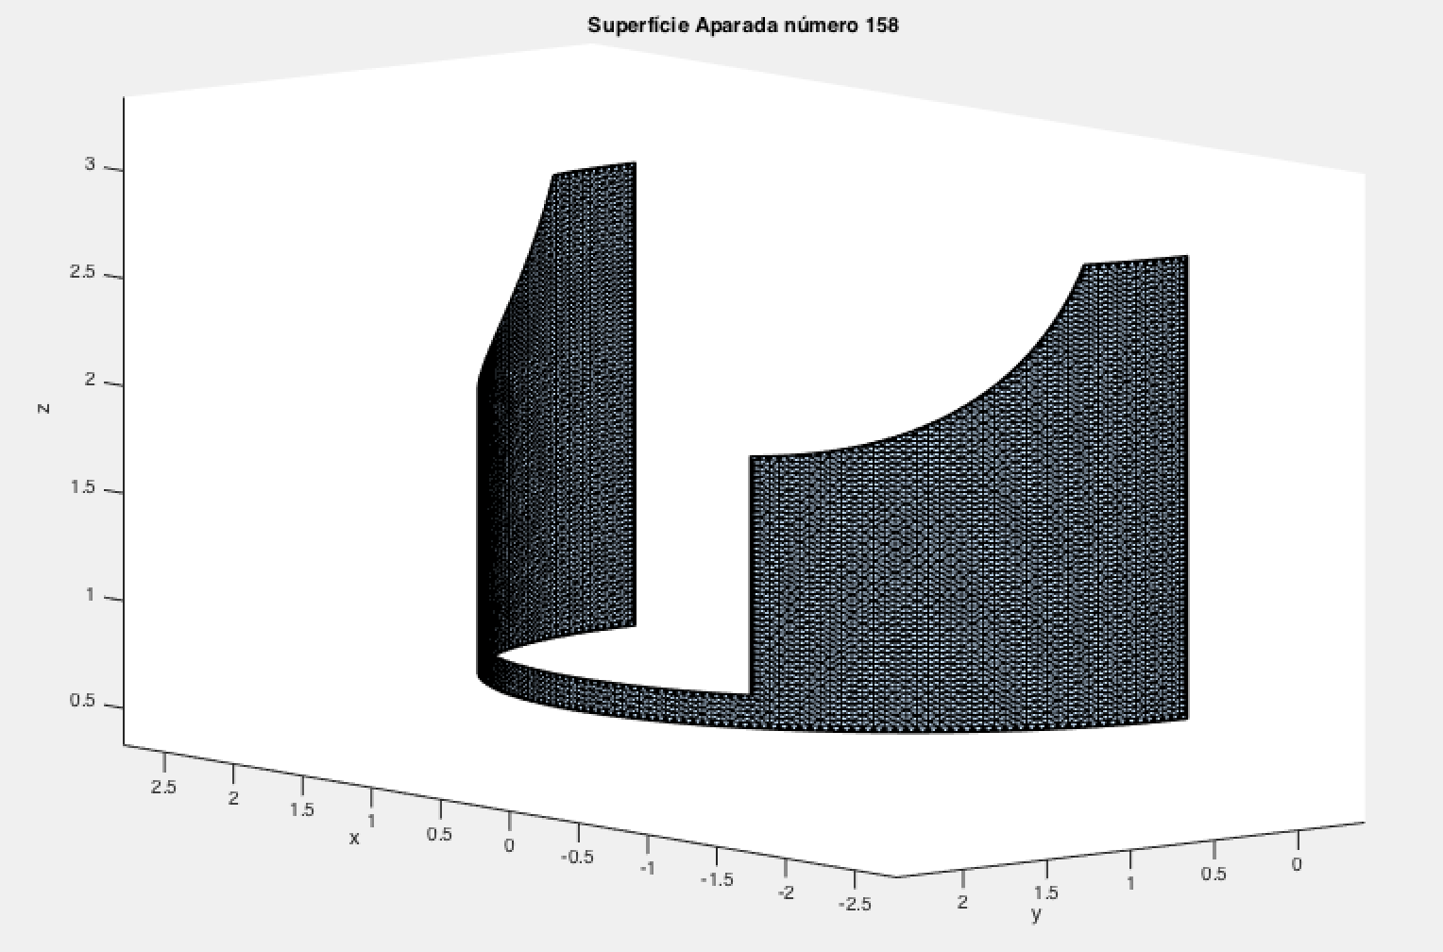Click the x axis label
Image resolution: width=1443 pixels, height=952 pixels.
355,838
